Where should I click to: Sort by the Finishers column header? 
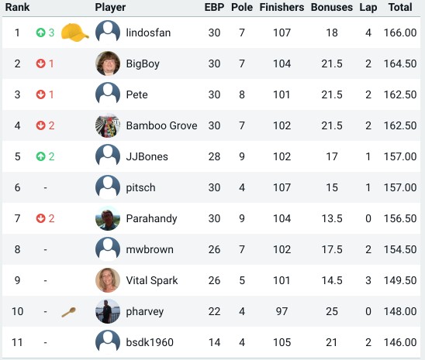click(x=282, y=7)
